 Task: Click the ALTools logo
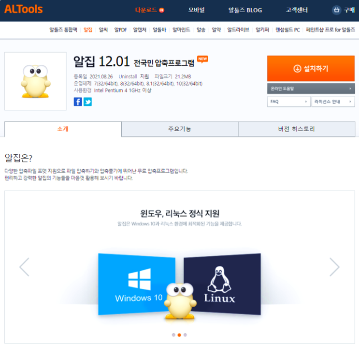(x=23, y=9)
